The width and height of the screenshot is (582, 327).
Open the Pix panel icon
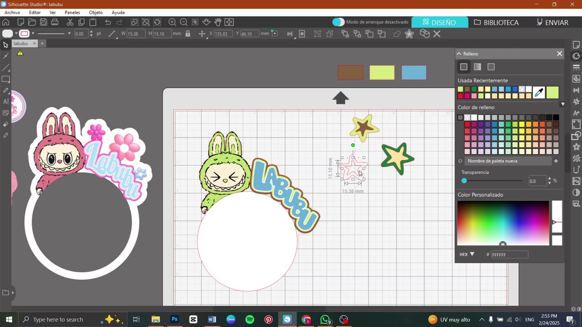[576, 181]
